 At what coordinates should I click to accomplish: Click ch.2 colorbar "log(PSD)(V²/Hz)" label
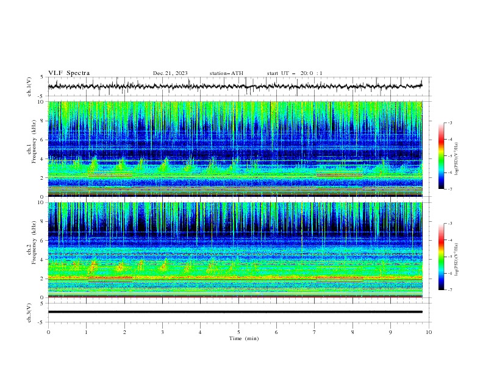457,260
